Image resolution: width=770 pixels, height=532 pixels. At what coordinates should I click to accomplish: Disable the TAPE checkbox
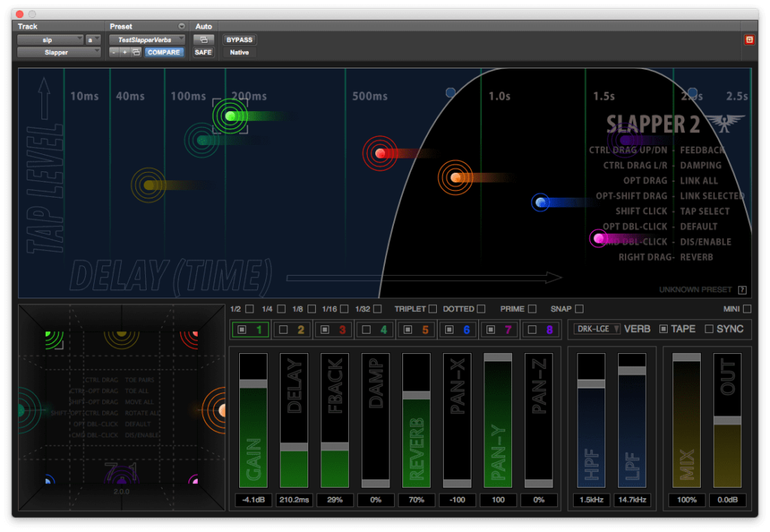pyautogui.click(x=663, y=329)
